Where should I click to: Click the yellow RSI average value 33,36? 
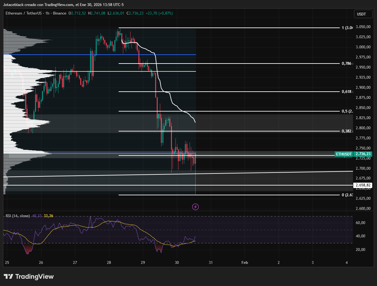(48, 216)
